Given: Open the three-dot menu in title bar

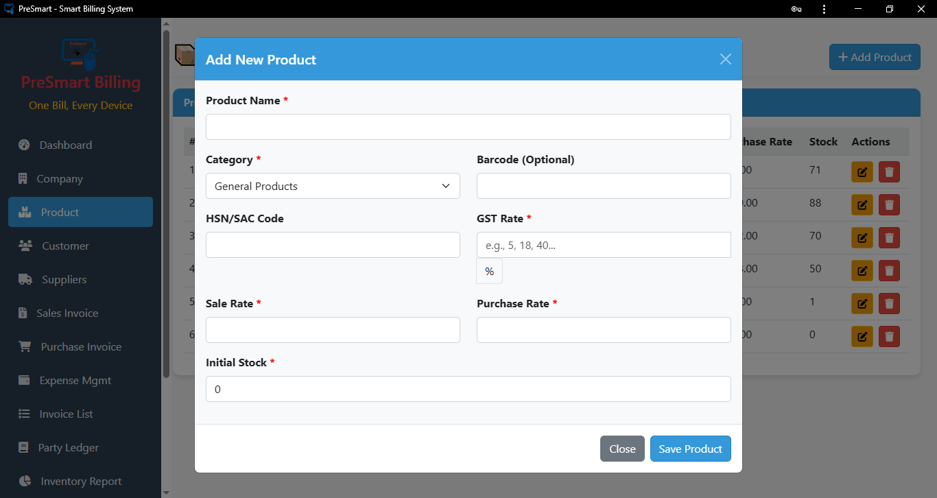Looking at the screenshot, I should (824, 9).
